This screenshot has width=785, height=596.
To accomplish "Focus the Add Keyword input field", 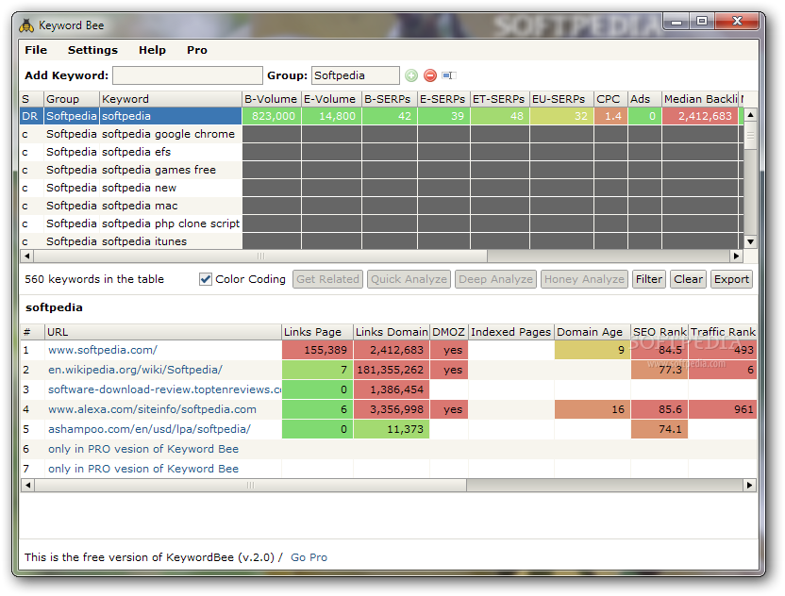I will point(188,75).
